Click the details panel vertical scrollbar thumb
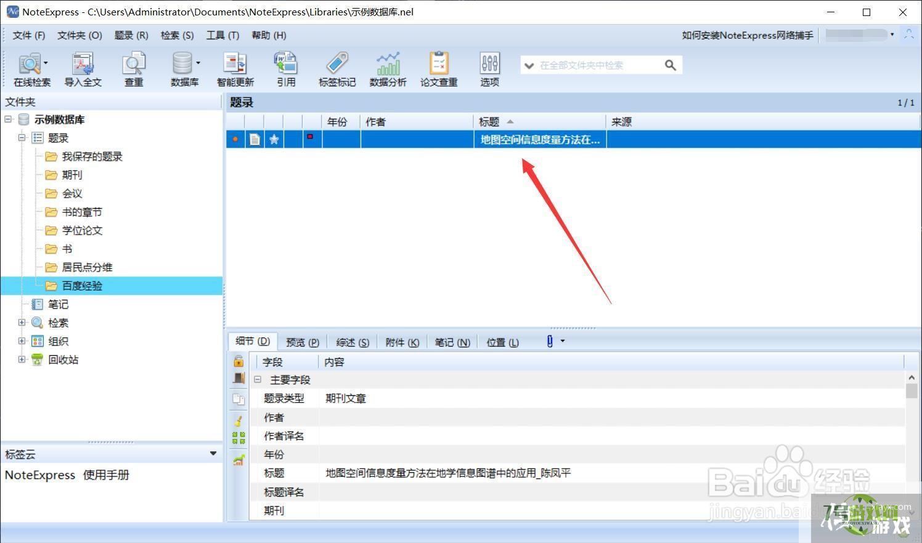The width and height of the screenshot is (922, 543). click(912, 391)
